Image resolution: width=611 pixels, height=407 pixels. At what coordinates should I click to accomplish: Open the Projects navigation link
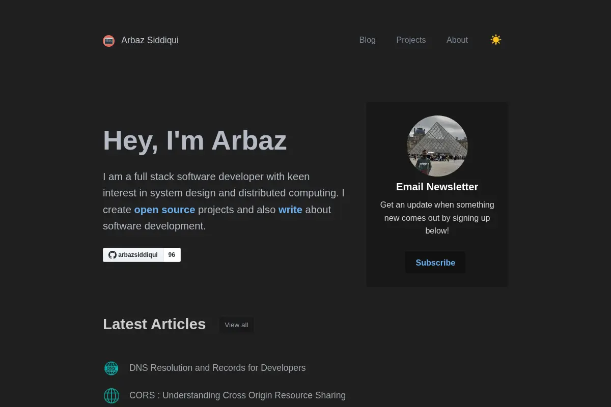411,40
